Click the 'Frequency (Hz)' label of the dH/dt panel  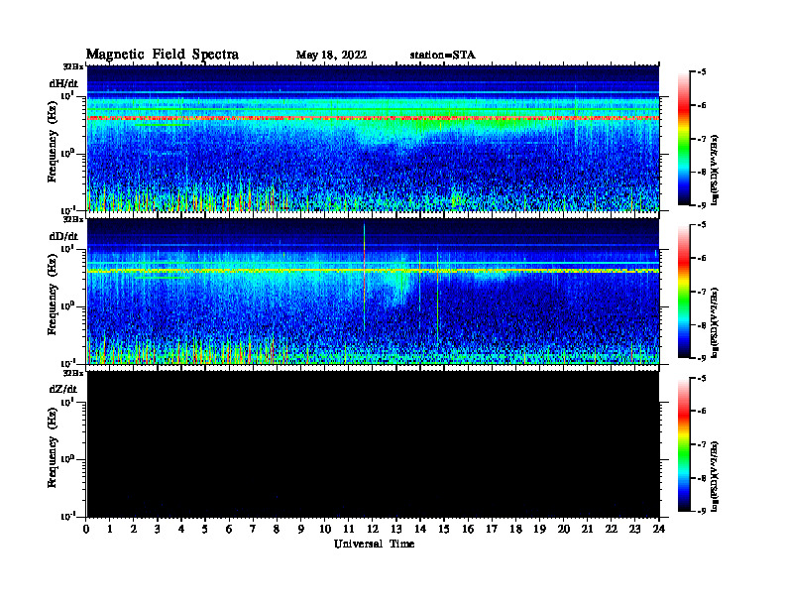pyautogui.click(x=53, y=143)
